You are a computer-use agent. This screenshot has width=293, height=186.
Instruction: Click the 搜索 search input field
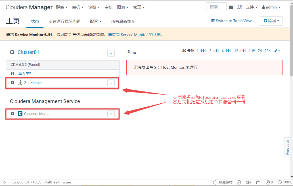pos(216,7)
